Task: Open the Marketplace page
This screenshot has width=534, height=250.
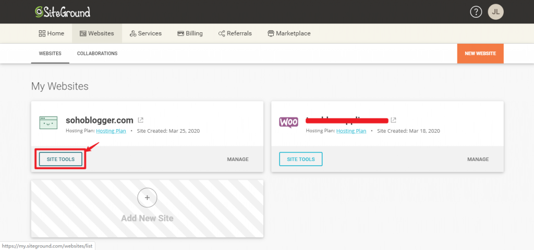Action: point(288,33)
